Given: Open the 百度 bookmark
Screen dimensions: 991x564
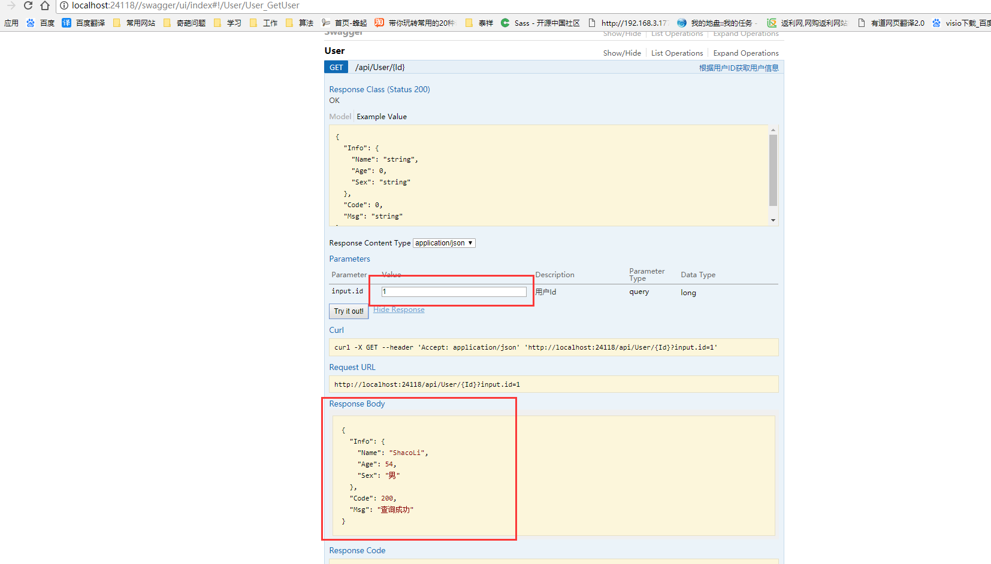Looking at the screenshot, I should point(40,23).
